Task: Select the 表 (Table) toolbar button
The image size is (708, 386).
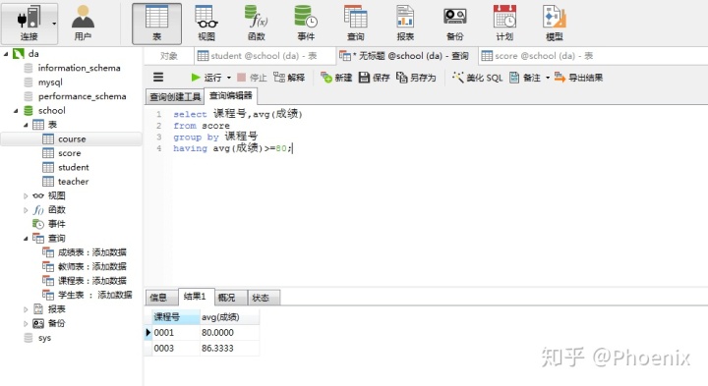Action: click(x=156, y=24)
